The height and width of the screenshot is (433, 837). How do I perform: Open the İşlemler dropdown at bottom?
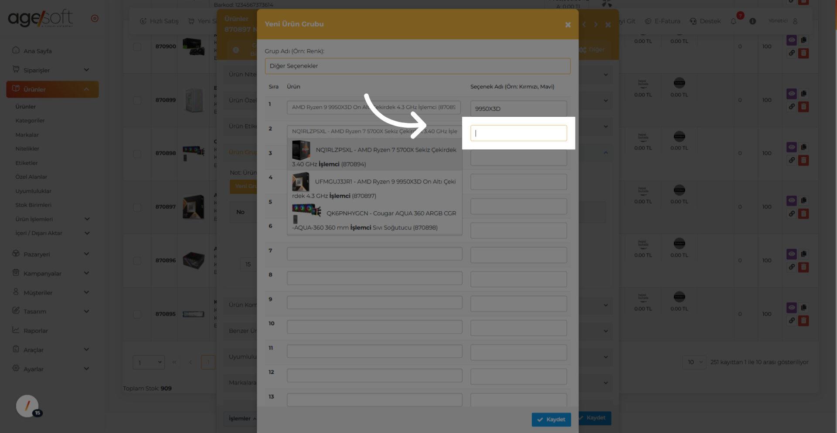click(242, 419)
